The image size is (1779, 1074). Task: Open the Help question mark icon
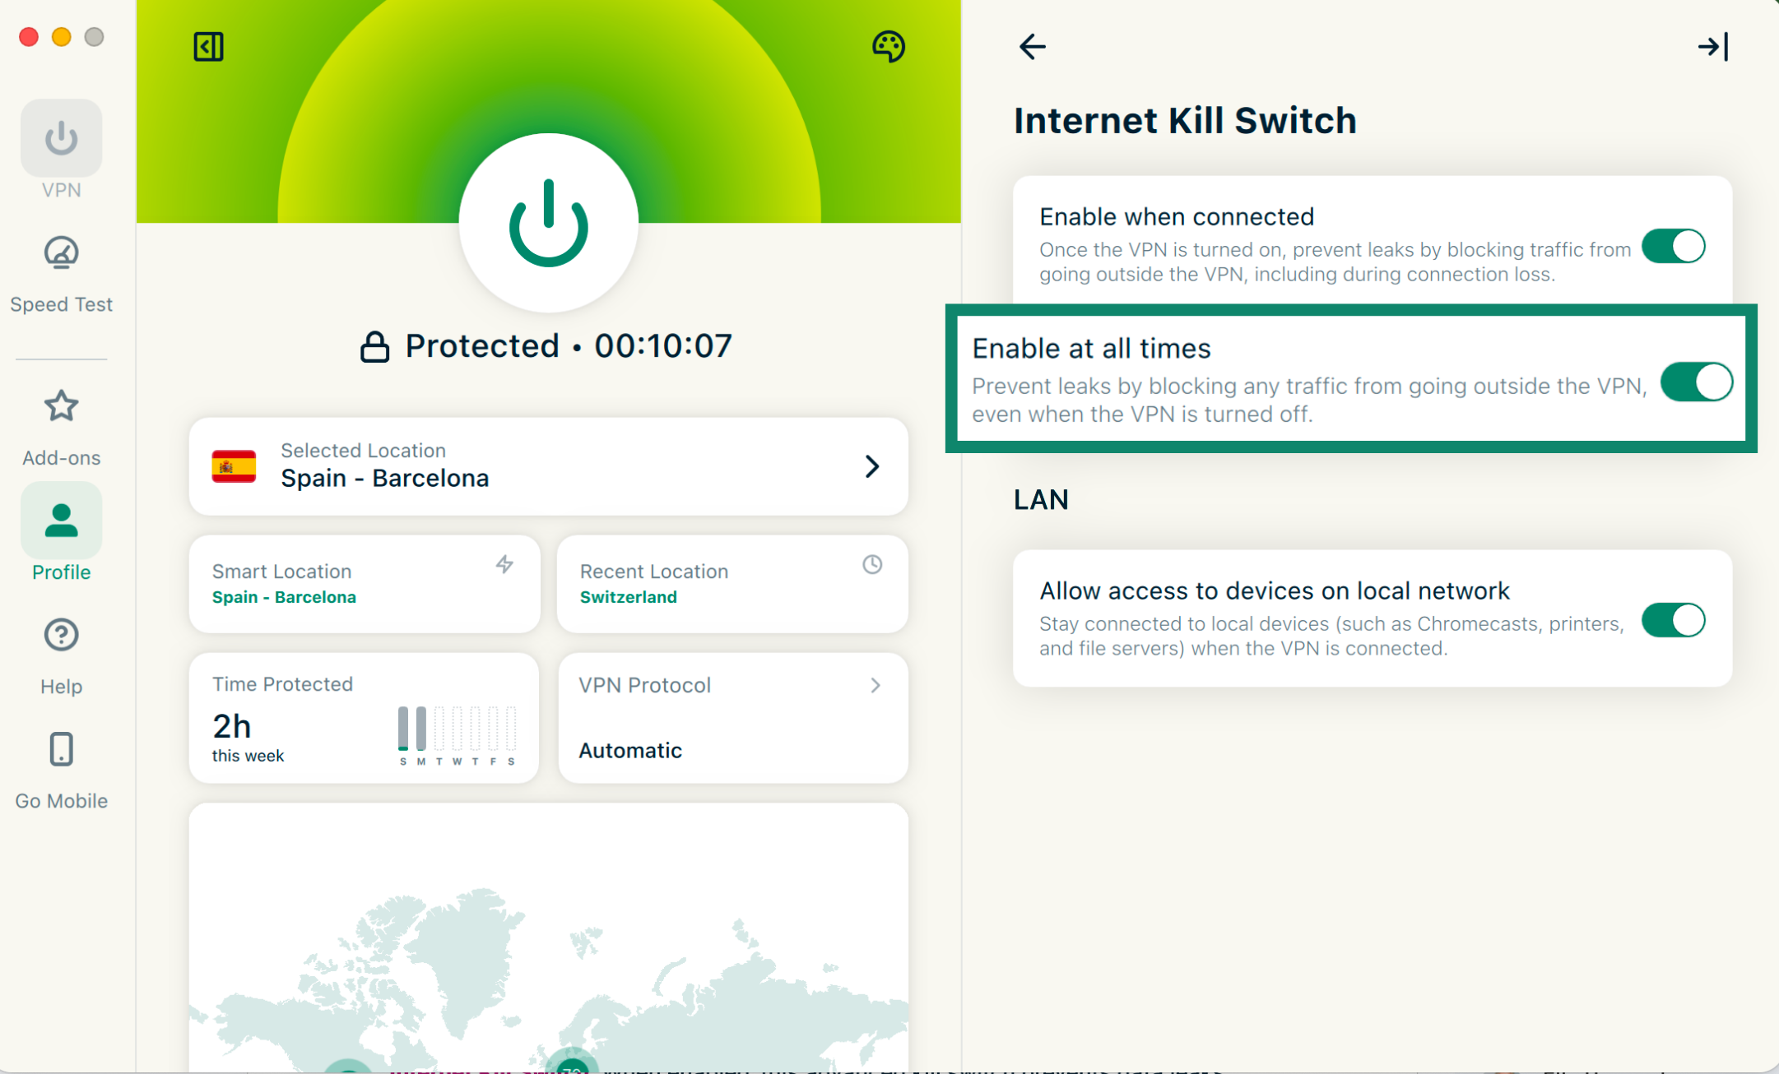pyautogui.click(x=61, y=635)
